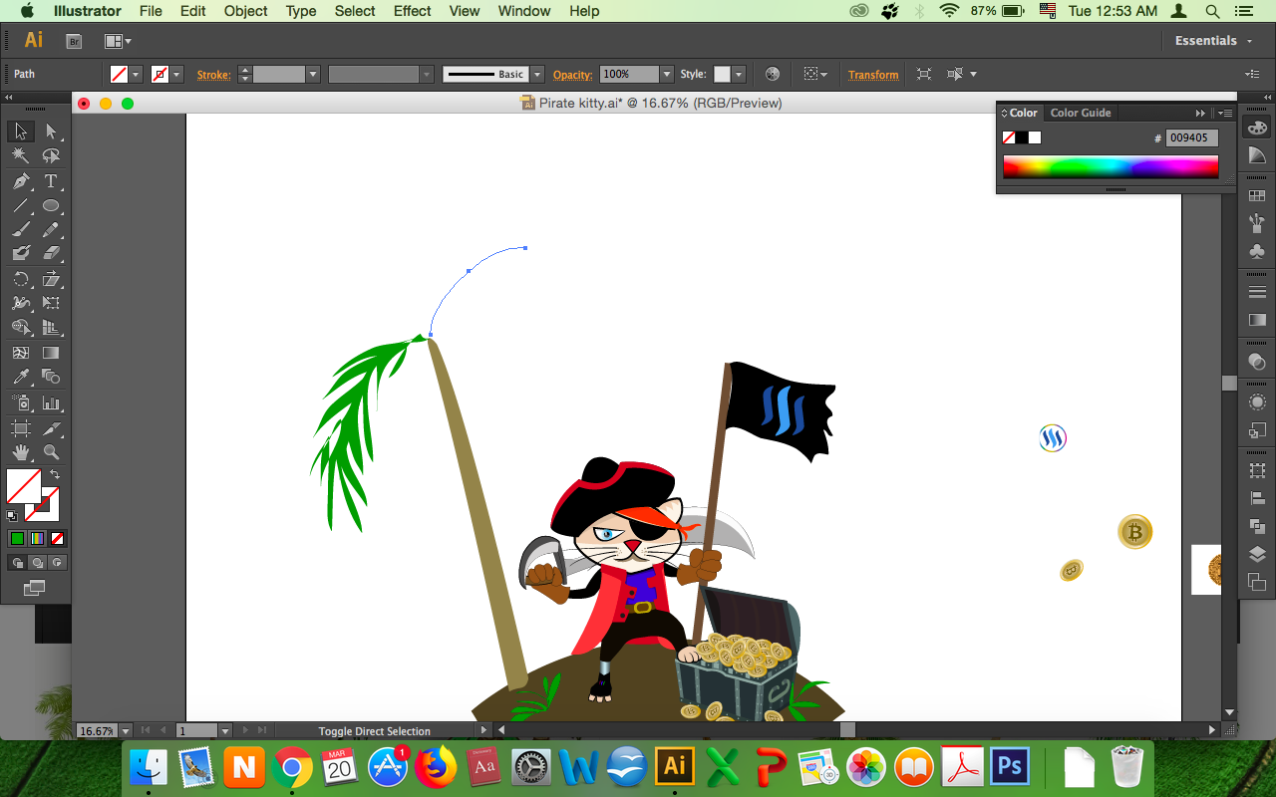Image resolution: width=1276 pixels, height=797 pixels.
Task: Open stroke weight dropdown arrow
Action: pos(313,74)
